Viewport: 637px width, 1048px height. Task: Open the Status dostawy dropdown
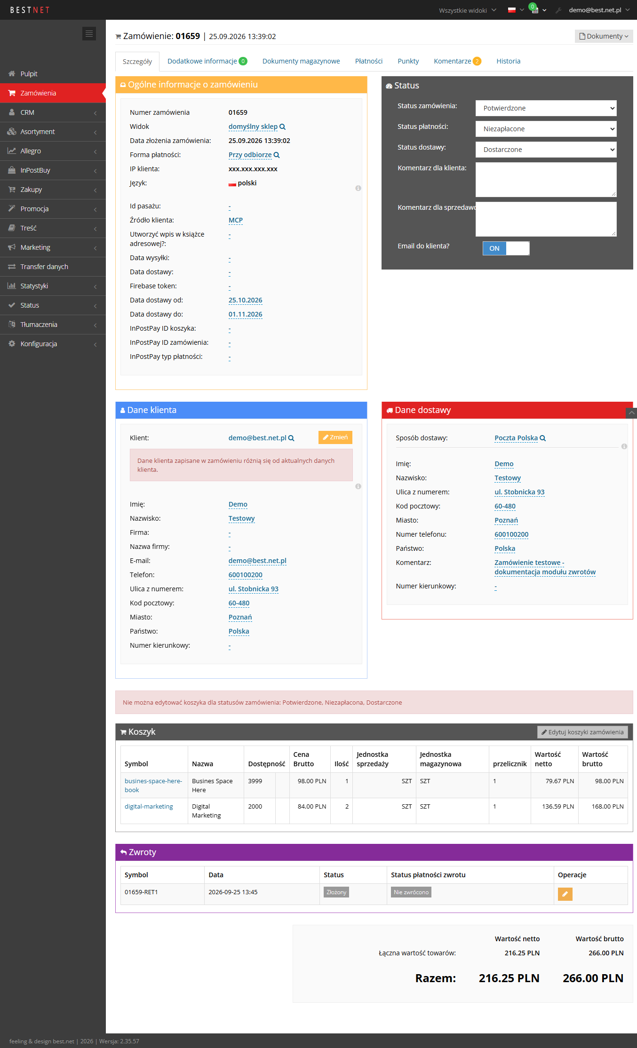pos(546,150)
